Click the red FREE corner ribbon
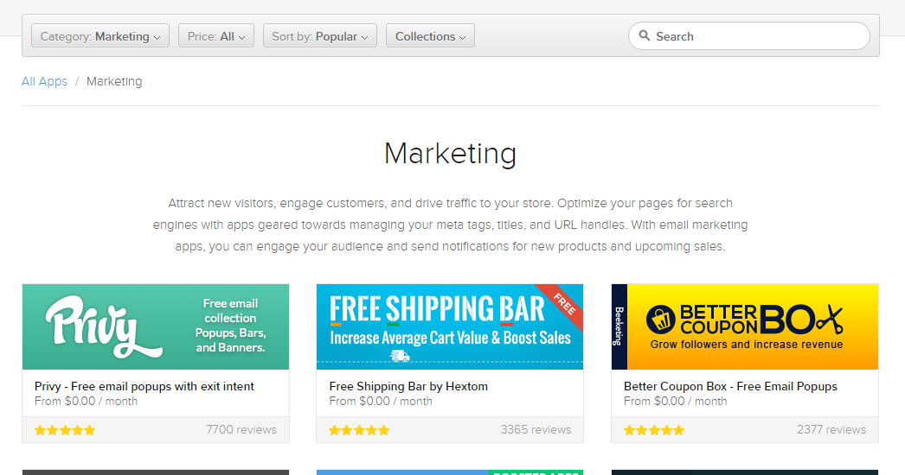Viewport: 905px width, 475px height. [562, 305]
